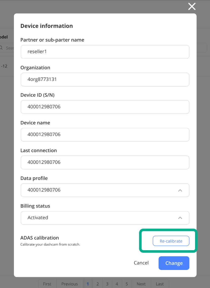Screen dimensions: 210x288
Task: Select the Device ID (S/N) field
Action: tap(105, 107)
